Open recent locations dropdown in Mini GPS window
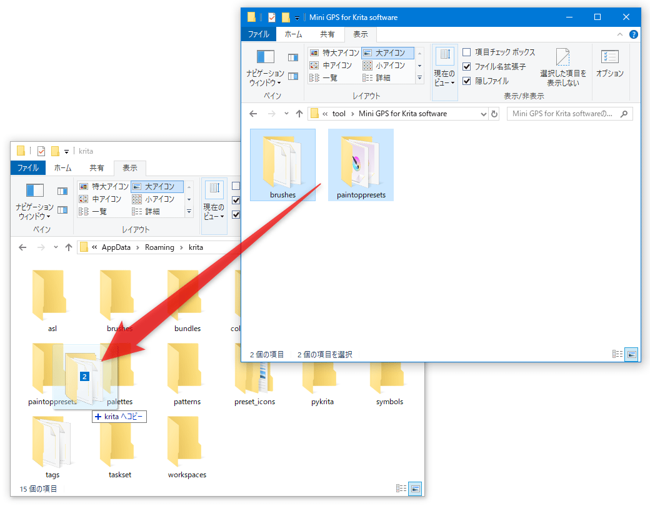The width and height of the screenshot is (650, 506). (x=286, y=114)
